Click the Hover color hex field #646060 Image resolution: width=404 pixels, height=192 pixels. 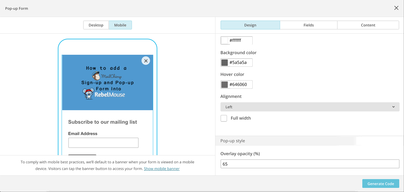click(240, 85)
